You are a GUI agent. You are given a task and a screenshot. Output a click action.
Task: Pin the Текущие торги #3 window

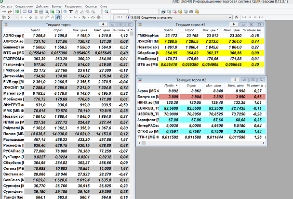[234, 24]
